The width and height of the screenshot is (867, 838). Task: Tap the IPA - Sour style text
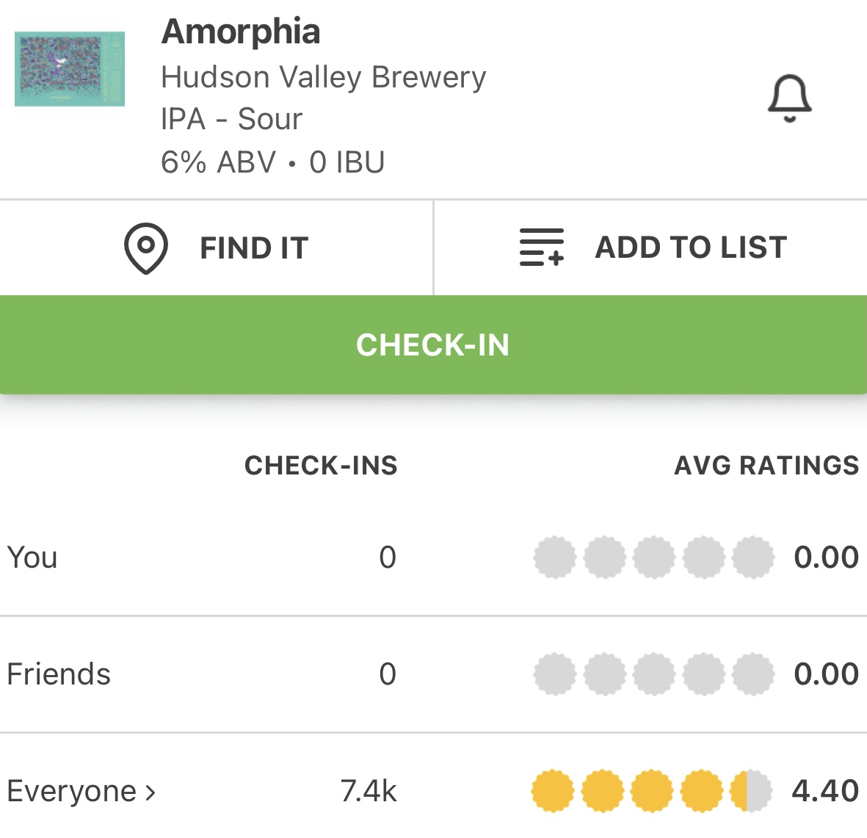[x=231, y=119]
